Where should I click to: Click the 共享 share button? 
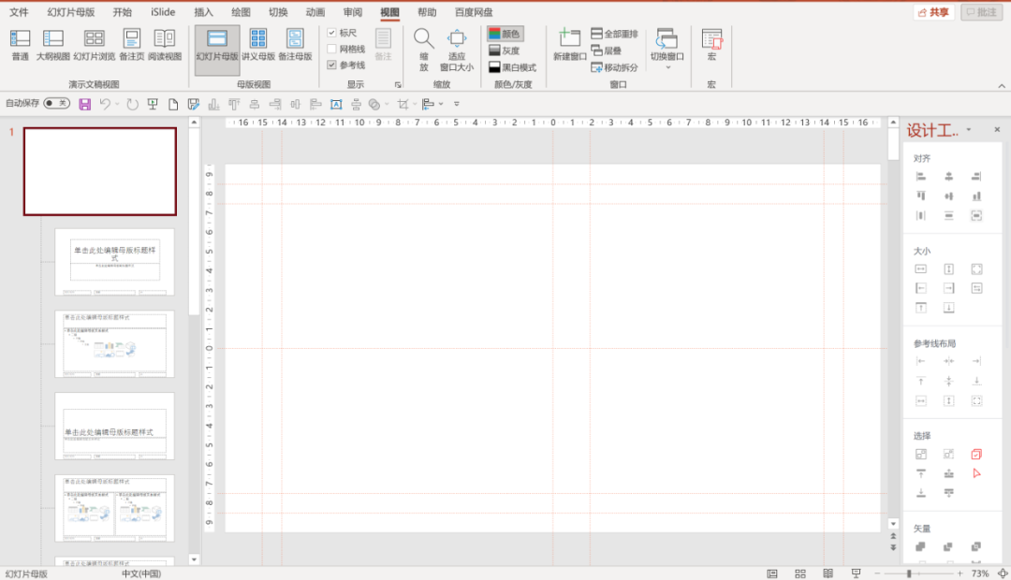click(933, 12)
